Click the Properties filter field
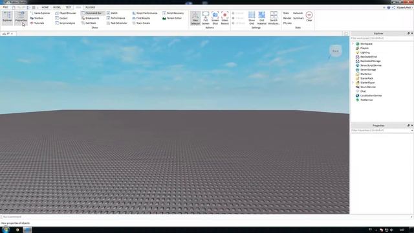Image resolution: width=414 pixels, height=233 pixels. coord(380,131)
